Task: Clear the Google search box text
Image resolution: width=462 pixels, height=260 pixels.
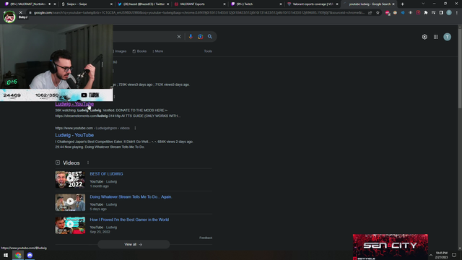Action: tap(179, 37)
